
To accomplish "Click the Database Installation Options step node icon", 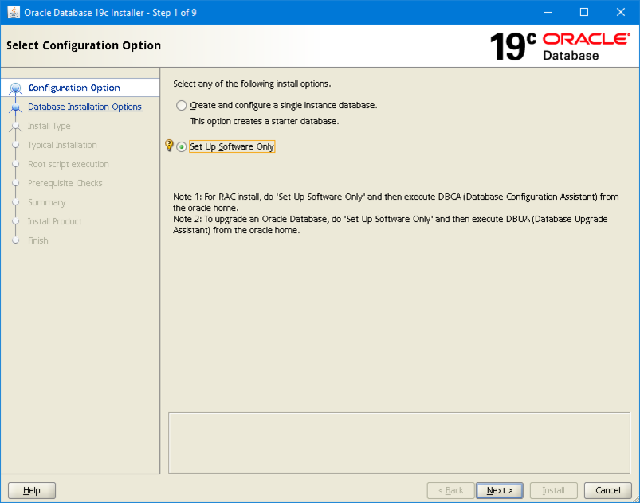I will click(15, 107).
